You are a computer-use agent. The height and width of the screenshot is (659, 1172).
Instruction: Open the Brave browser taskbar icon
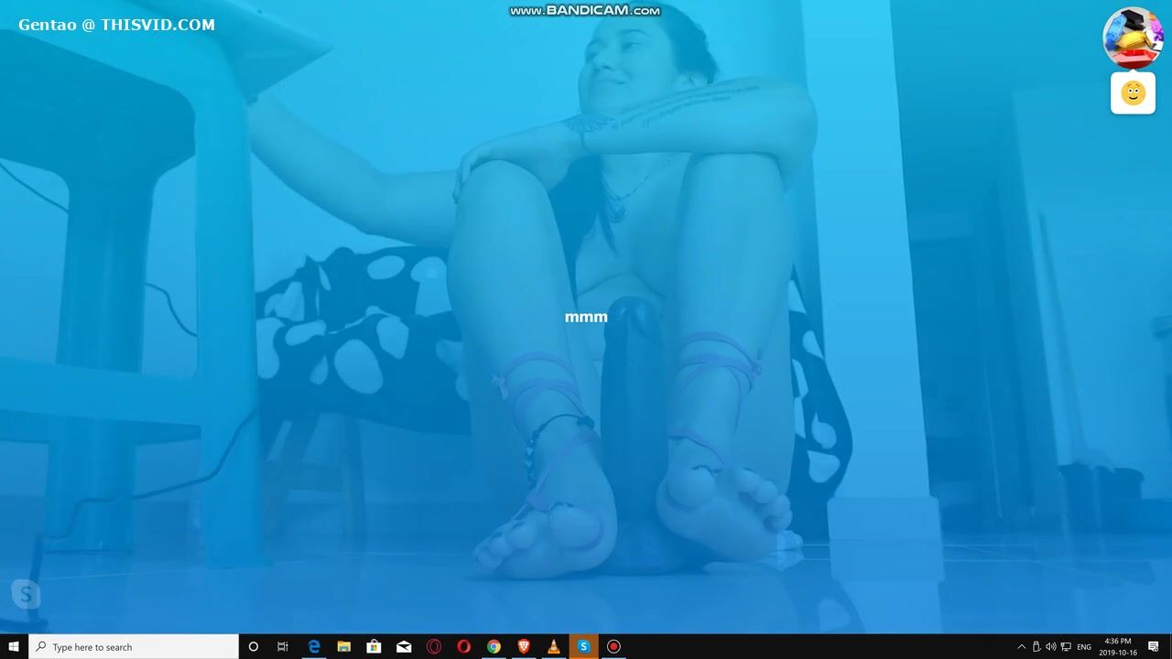pyautogui.click(x=524, y=646)
